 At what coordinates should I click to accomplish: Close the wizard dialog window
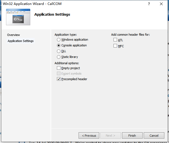[x=161, y=4]
